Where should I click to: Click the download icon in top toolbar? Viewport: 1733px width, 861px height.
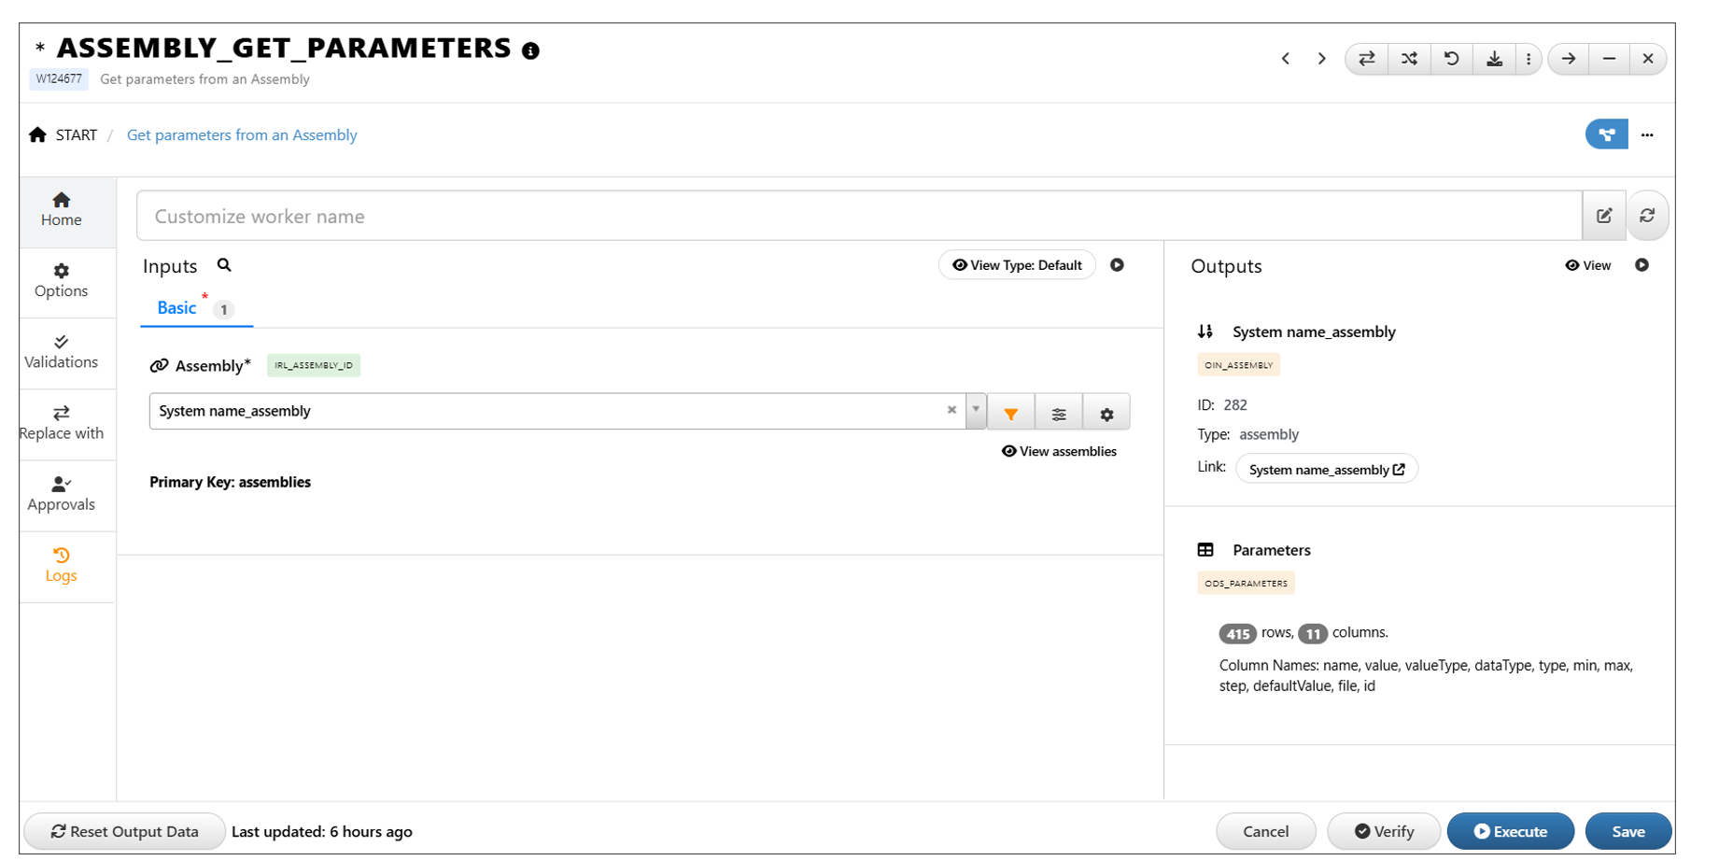click(x=1494, y=59)
